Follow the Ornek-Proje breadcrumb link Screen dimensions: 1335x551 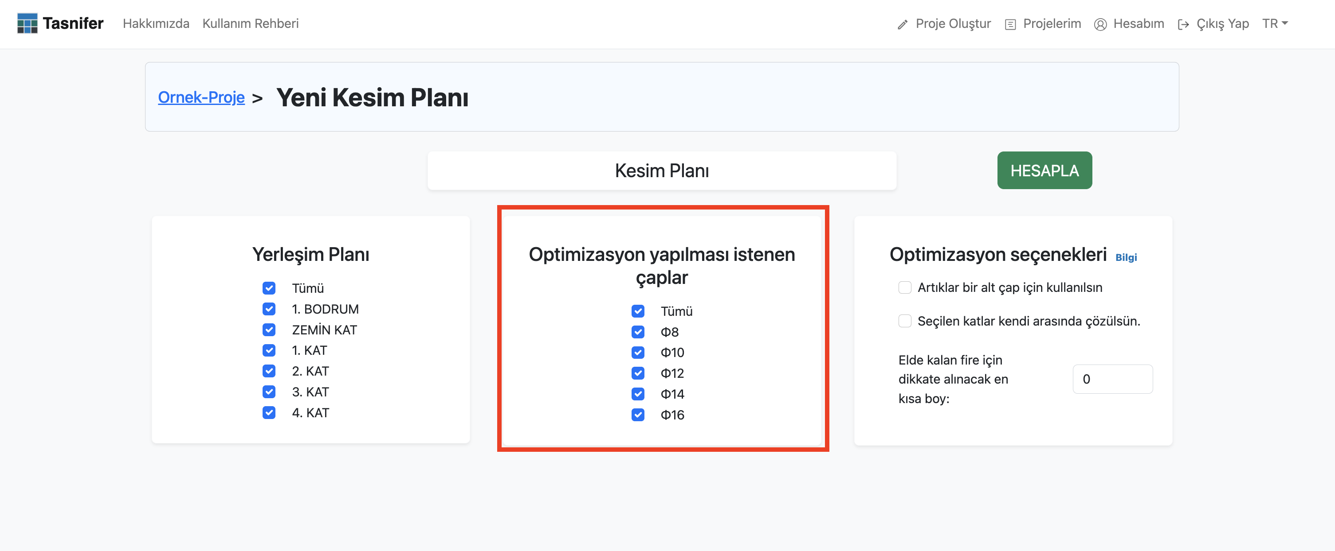click(201, 97)
